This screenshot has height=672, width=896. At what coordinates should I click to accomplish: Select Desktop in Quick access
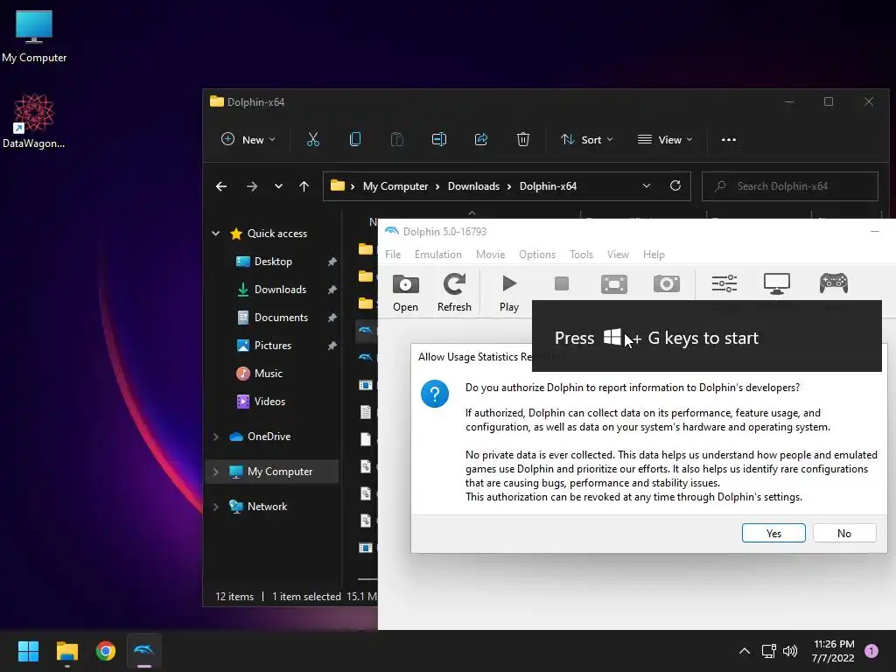pos(273,261)
